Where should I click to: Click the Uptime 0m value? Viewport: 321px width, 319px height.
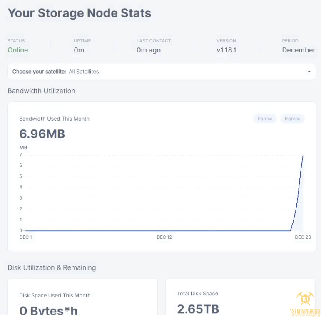pyautogui.click(x=79, y=50)
